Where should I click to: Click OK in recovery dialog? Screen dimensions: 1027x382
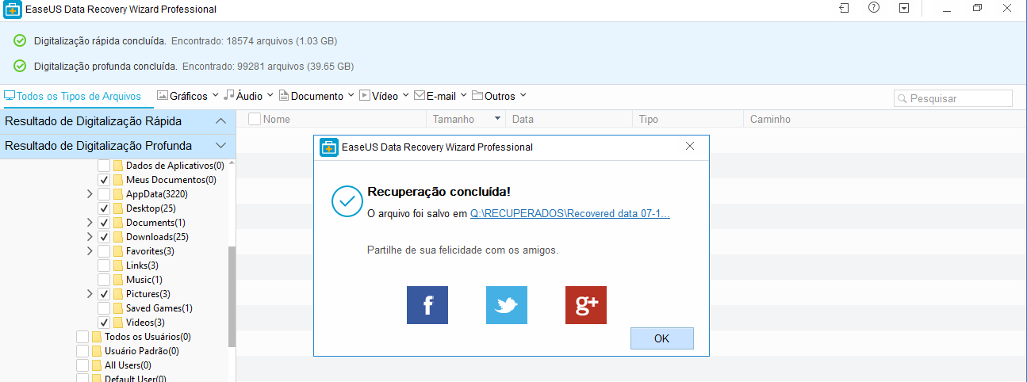coord(662,338)
